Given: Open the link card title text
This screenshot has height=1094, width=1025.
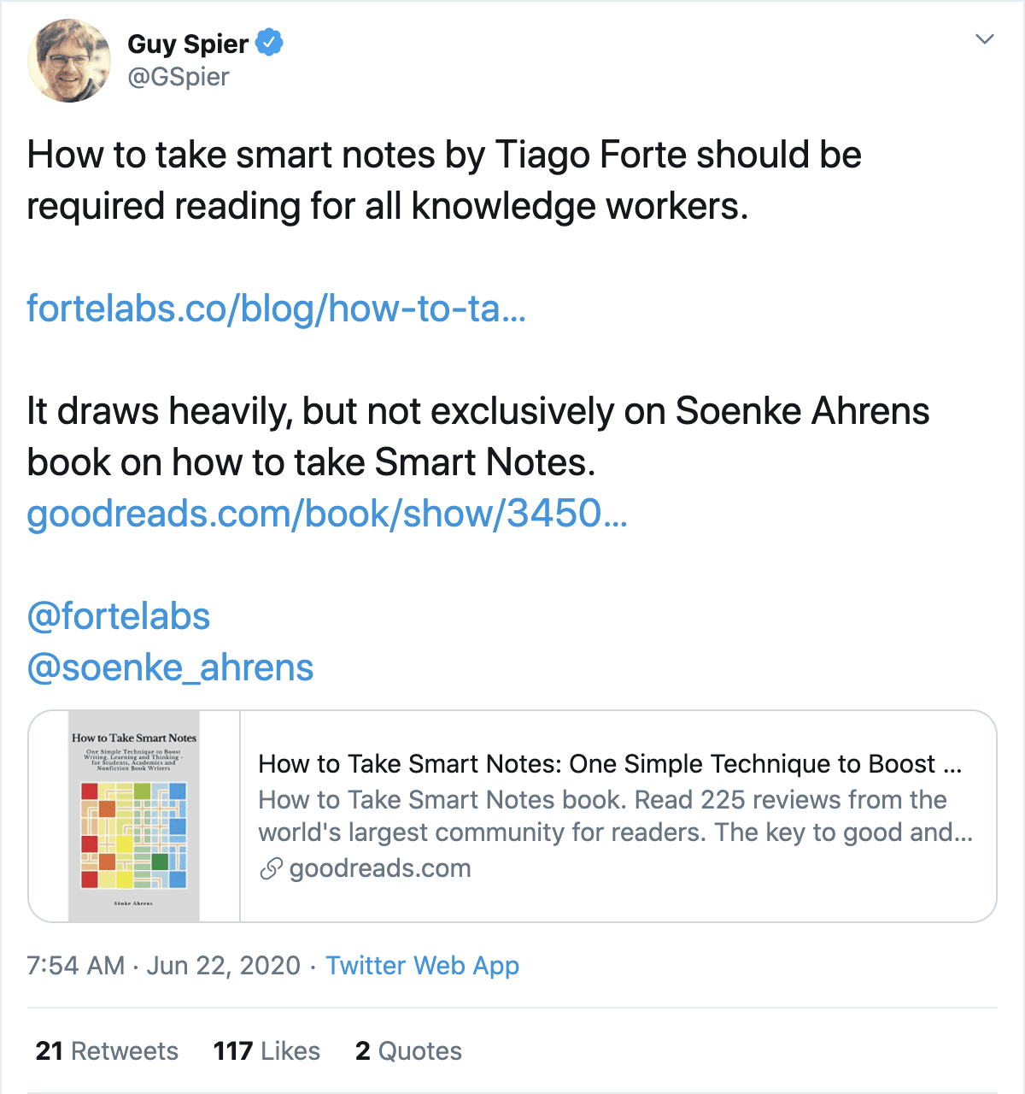Looking at the screenshot, I should pyautogui.click(x=610, y=764).
